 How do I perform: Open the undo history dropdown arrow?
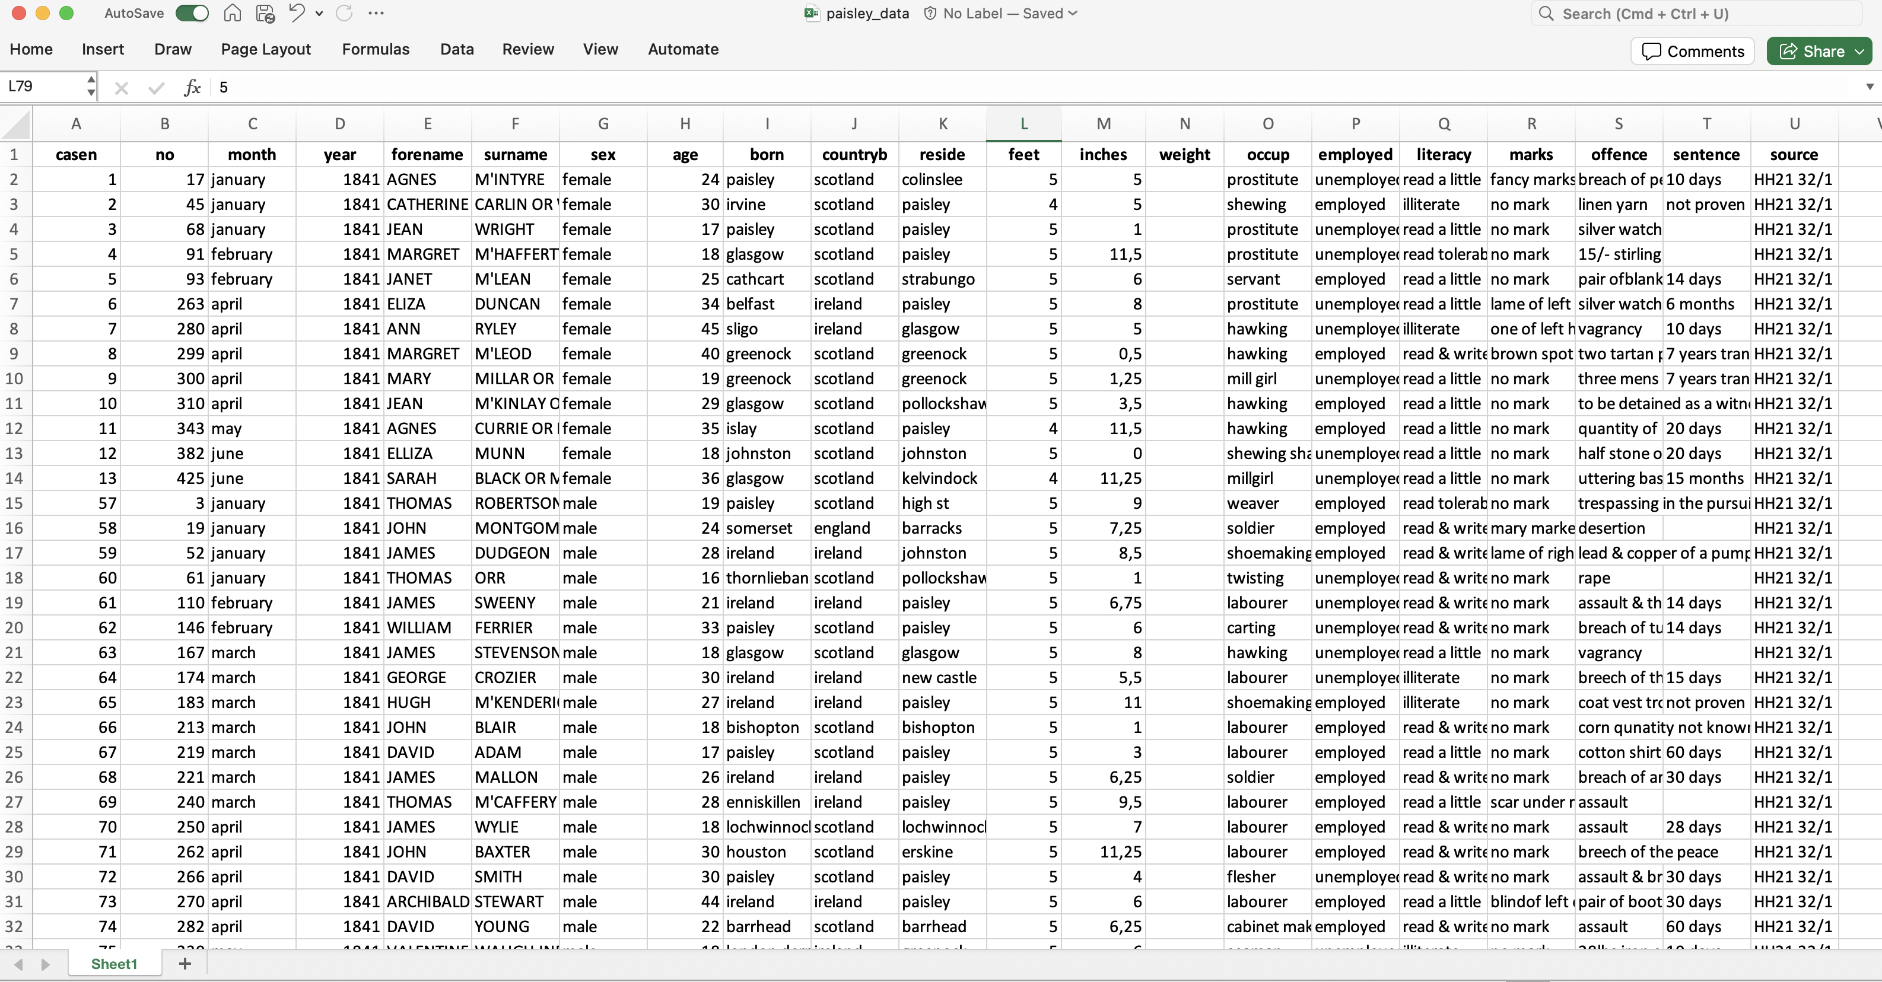click(x=319, y=13)
